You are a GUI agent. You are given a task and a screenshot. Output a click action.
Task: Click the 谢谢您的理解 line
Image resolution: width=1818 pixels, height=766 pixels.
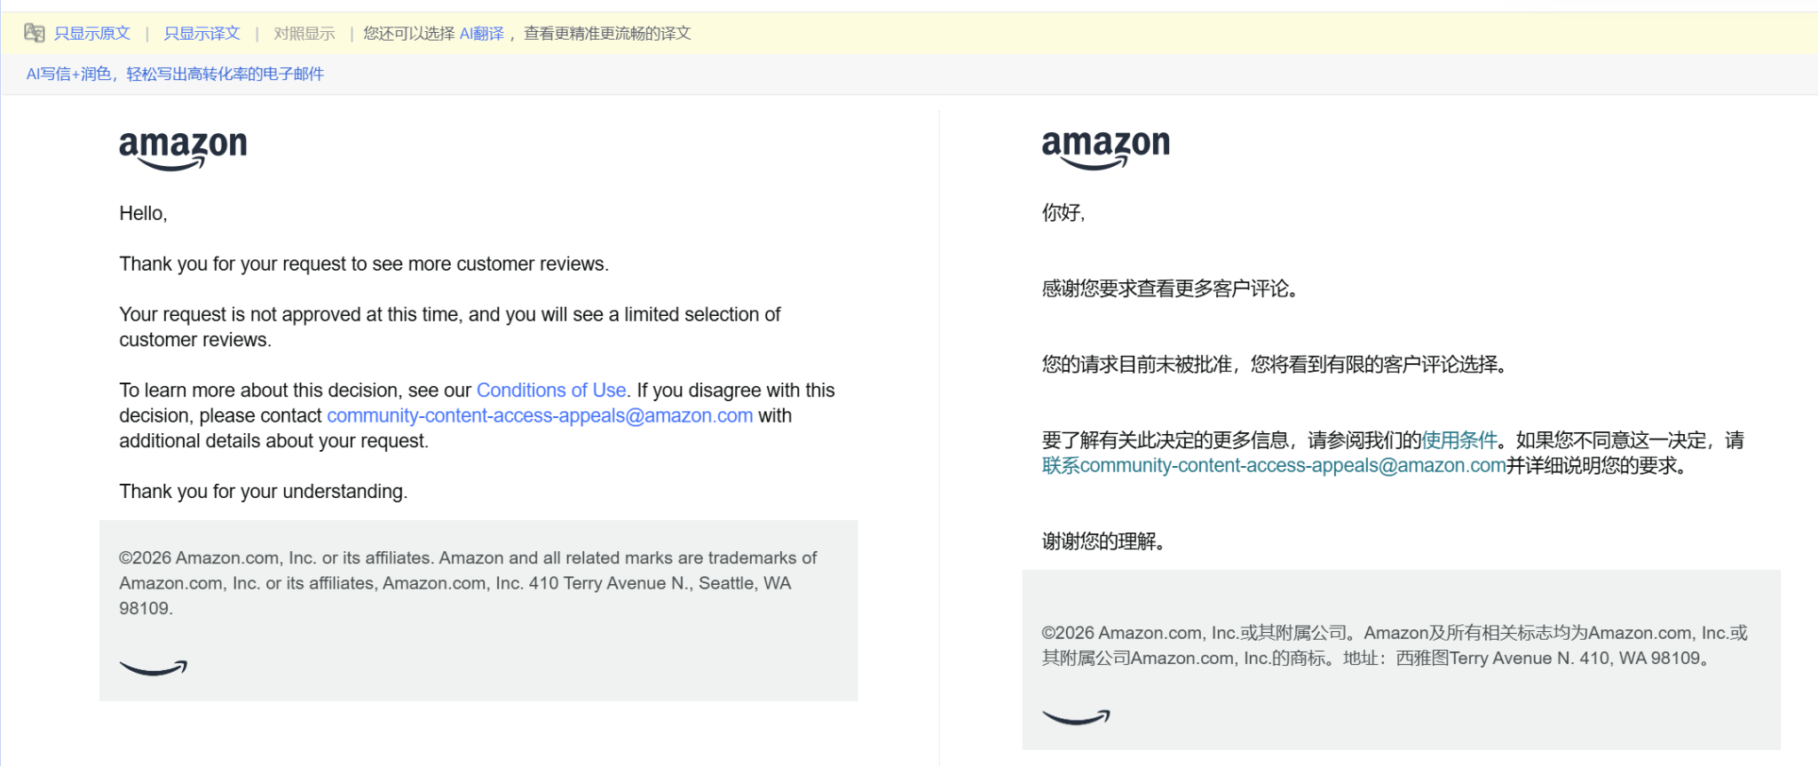pyautogui.click(x=1103, y=541)
